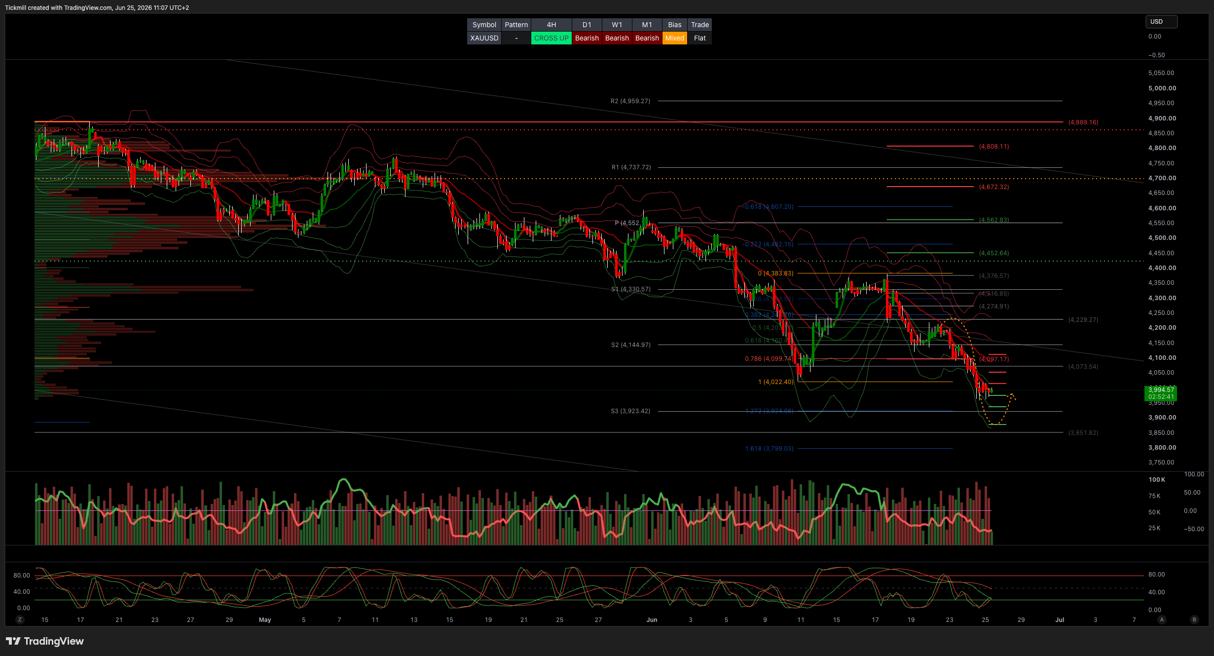Click the TradingView logo

click(45, 641)
